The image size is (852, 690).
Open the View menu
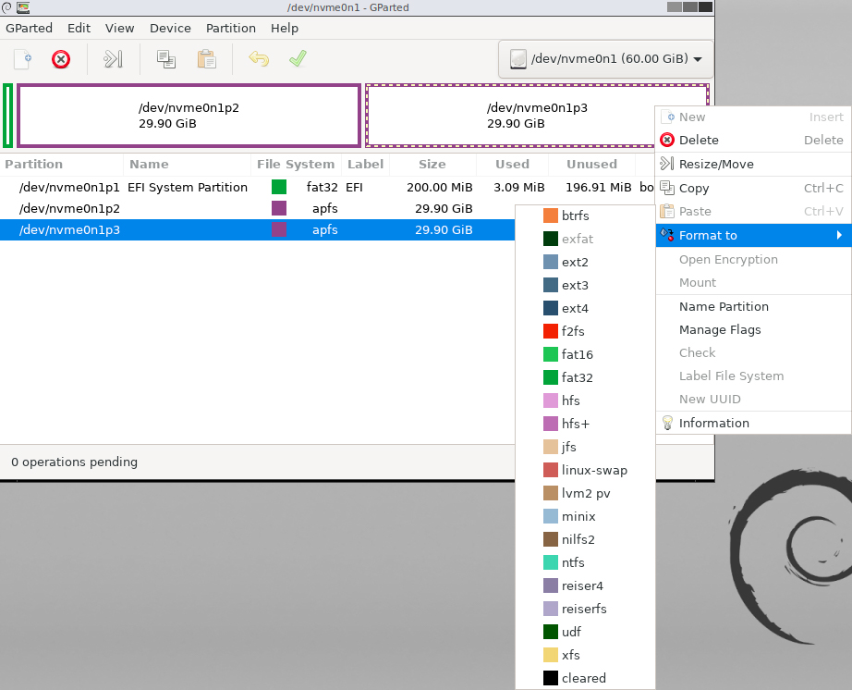(x=119, y=29)
